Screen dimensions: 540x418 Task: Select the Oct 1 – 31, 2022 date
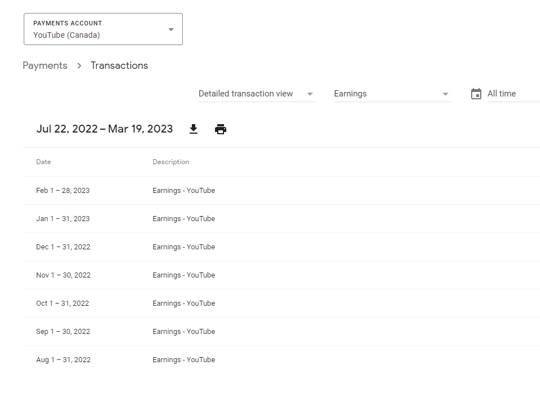coord(62,303)
